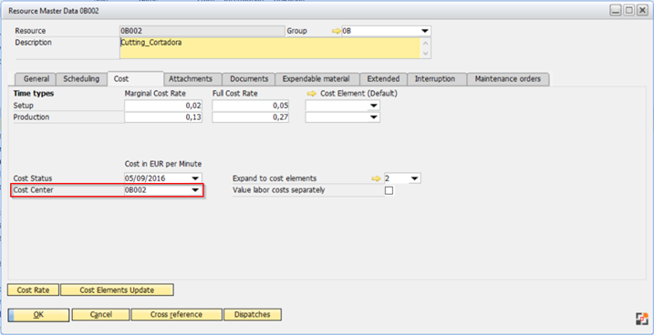Click the logo icon at the bottom right
Screen dimensions: 654x335
pyautogui.click(x=641, y=319)
